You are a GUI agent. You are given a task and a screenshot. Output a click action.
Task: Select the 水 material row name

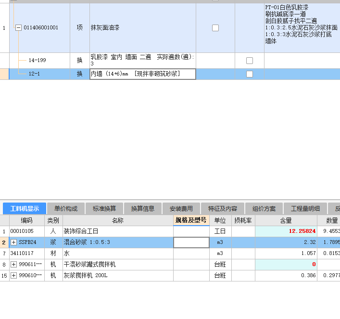coord(66,254)
